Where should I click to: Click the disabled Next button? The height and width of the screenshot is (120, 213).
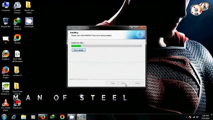(x=124, y=83)
